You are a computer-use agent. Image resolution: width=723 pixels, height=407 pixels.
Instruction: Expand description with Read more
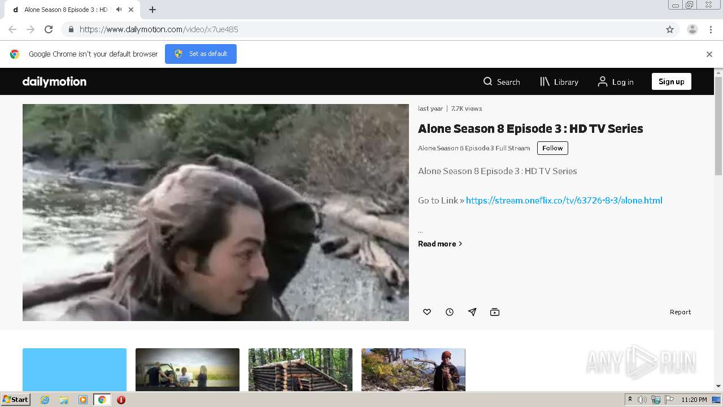(440, 244)
